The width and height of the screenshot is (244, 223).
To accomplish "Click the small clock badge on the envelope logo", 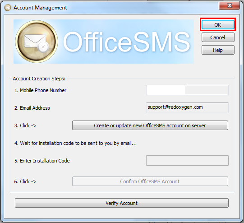I will pos(43,47).
